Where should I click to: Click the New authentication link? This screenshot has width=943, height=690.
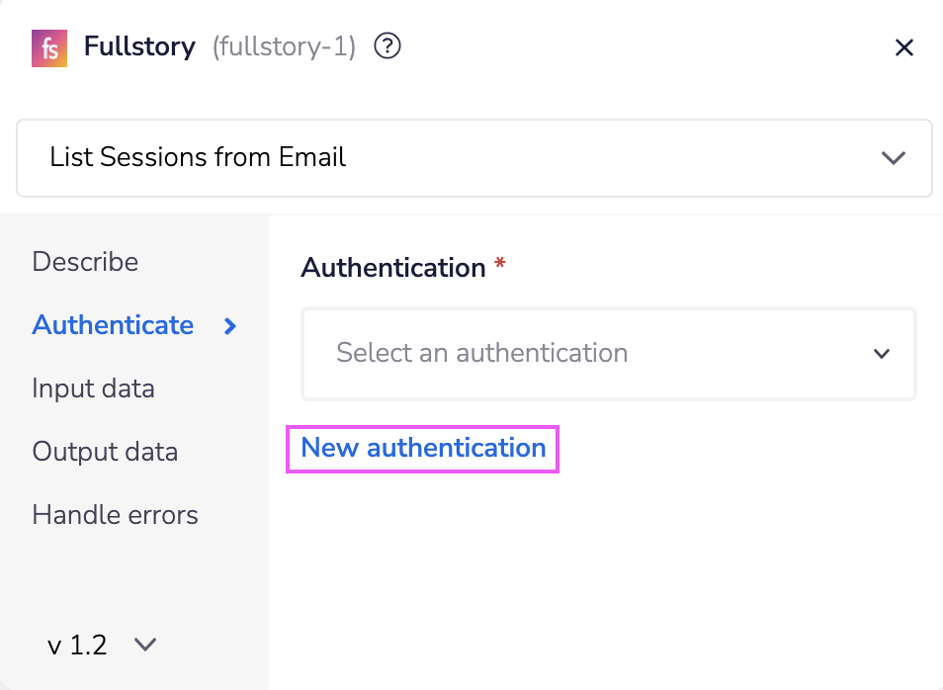(x=422, y=448)
